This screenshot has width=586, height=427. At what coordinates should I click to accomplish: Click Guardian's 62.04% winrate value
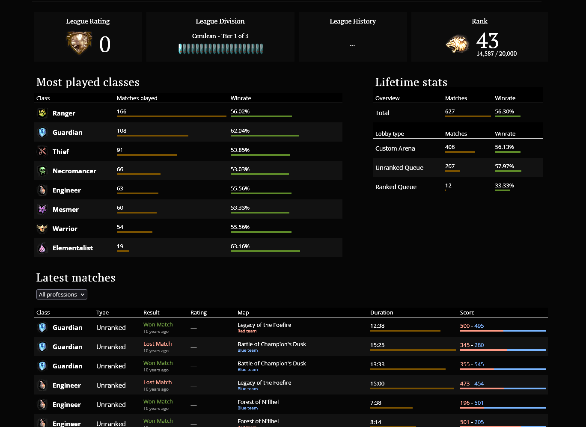(240, 130)
